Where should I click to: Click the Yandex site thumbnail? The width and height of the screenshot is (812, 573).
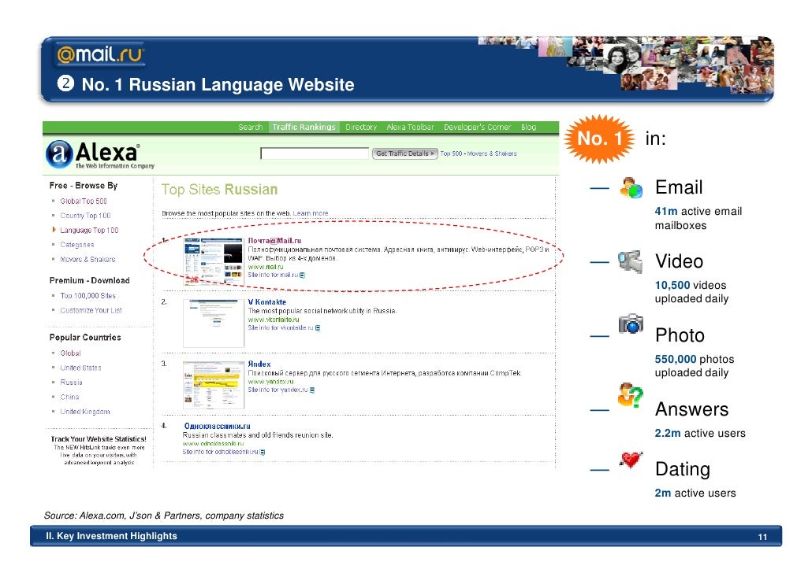214,385
